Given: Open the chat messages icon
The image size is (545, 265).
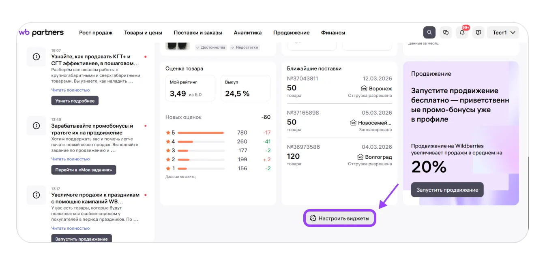Looking at the screenshot, I should click(446, 32).
